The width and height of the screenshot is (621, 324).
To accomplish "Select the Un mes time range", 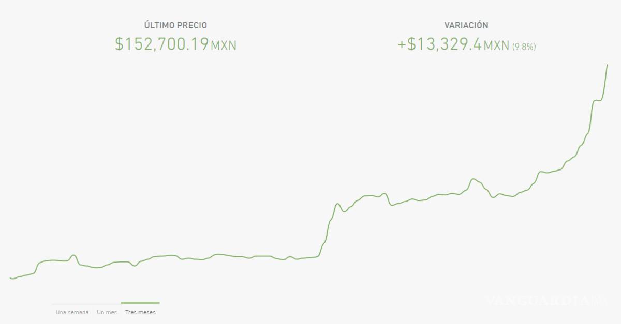I will click(106, 312).
